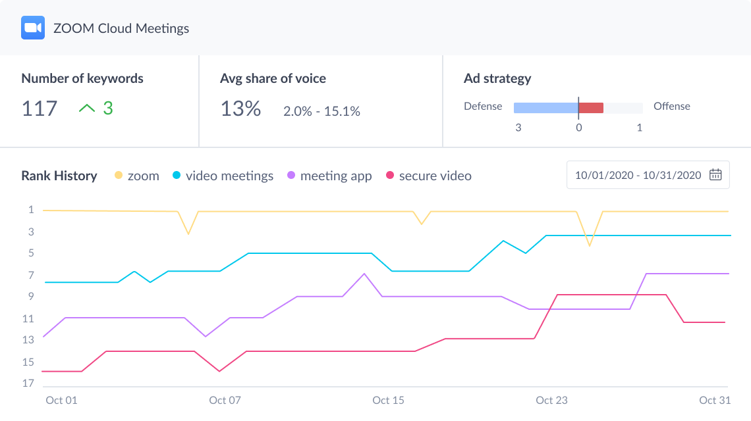Select the Oct 23 axis label
The width and height of the screenshot is (751, 421).
click(552, 400)
